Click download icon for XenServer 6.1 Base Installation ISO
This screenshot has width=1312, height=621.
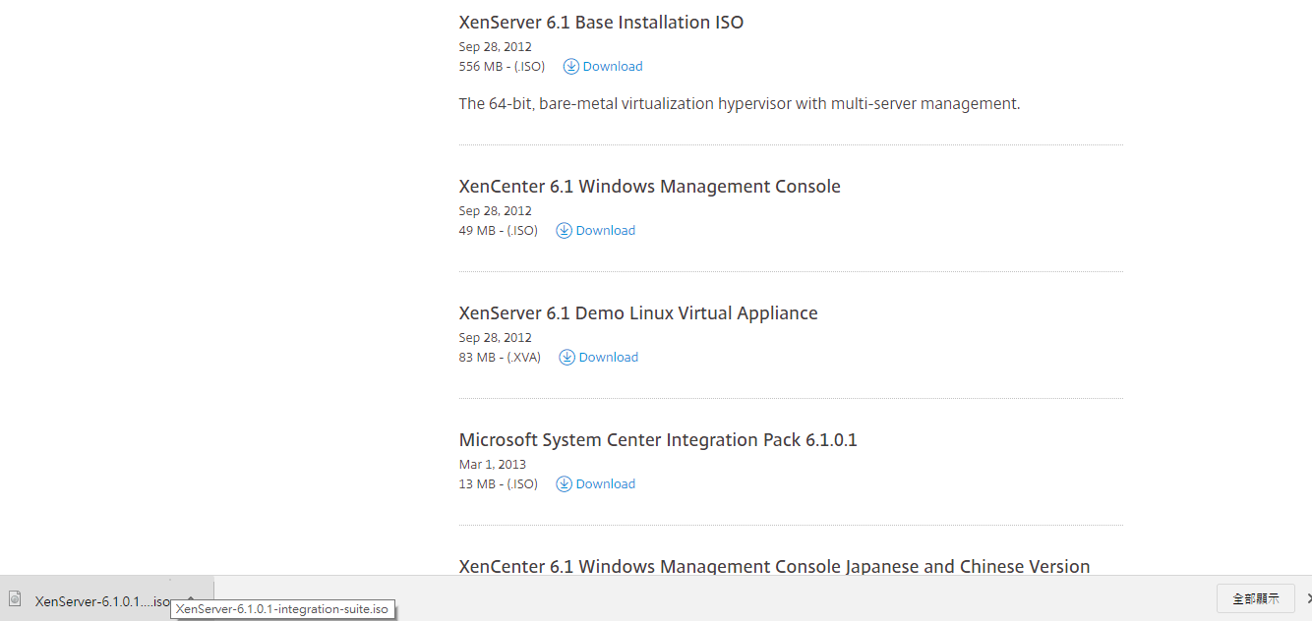pos(571,66)
